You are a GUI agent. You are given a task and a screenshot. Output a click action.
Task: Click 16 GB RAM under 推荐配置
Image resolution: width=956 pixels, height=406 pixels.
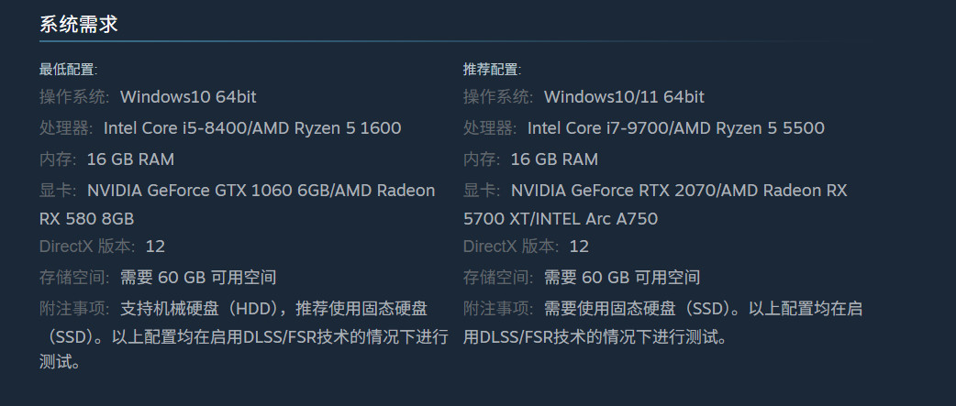click(x=554, y=159)
